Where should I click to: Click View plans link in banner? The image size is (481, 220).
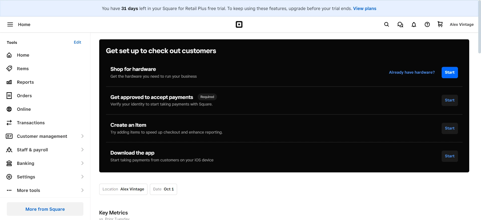point(365,9)
